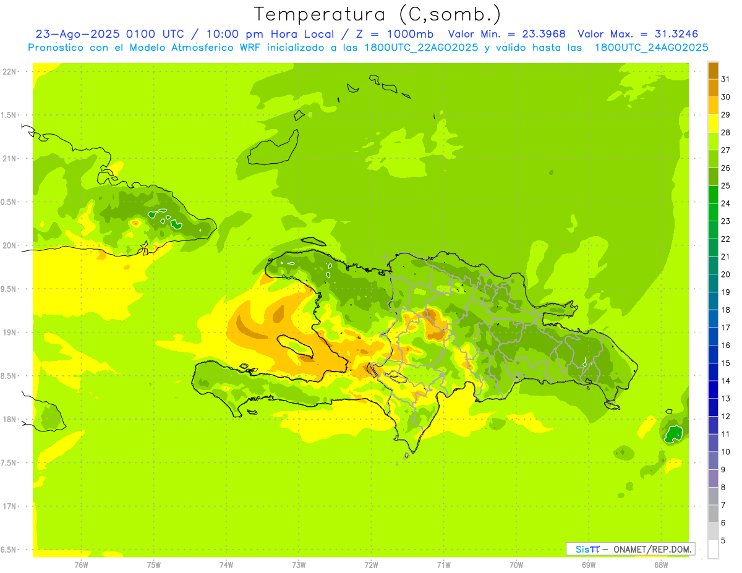This screenshot has width=742, height=573.
Task: Click the "75W" longitude axis label
Action: (153, 565)
